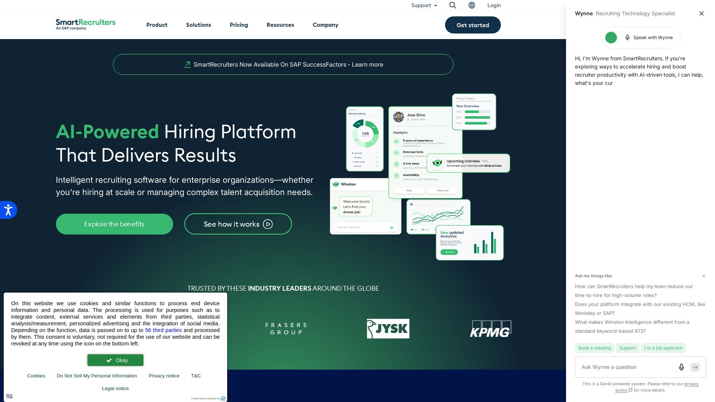Click Speak with Wynne button
This screenshot has width=715, height=402.
[x=641, y=38]
